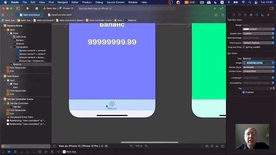The width and height of the screenshot is (276, 155).
Task: Open Symbol Scale Unspecified dropdown
Action: point(258,71)
